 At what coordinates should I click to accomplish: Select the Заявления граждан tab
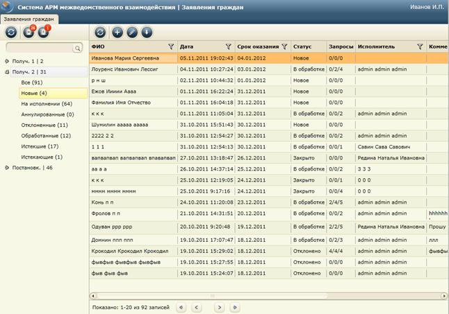29,19
